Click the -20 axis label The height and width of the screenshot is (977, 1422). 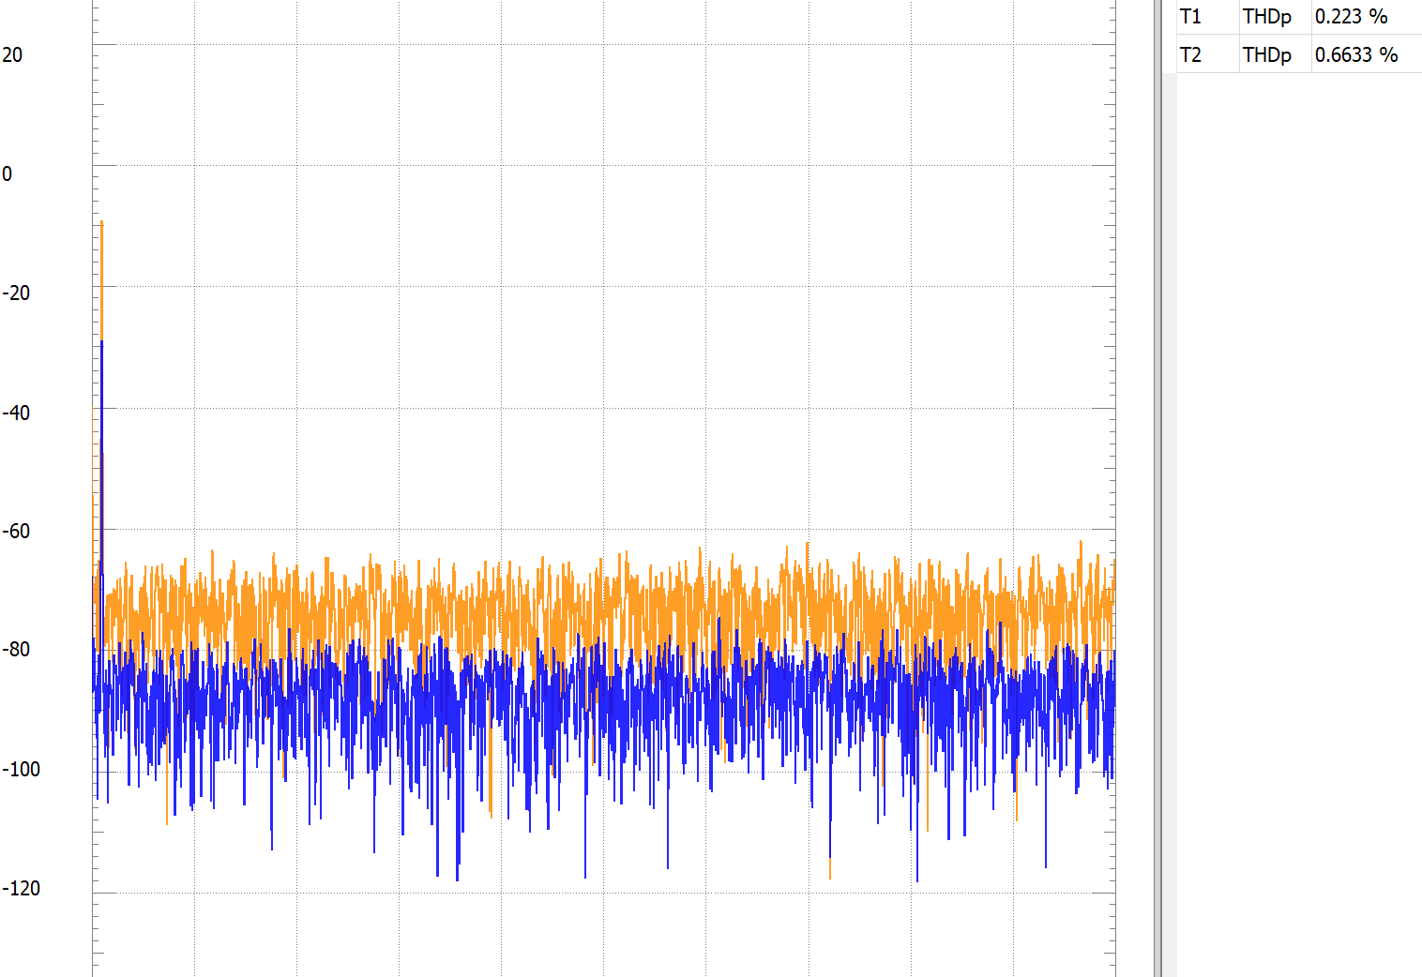16,293
